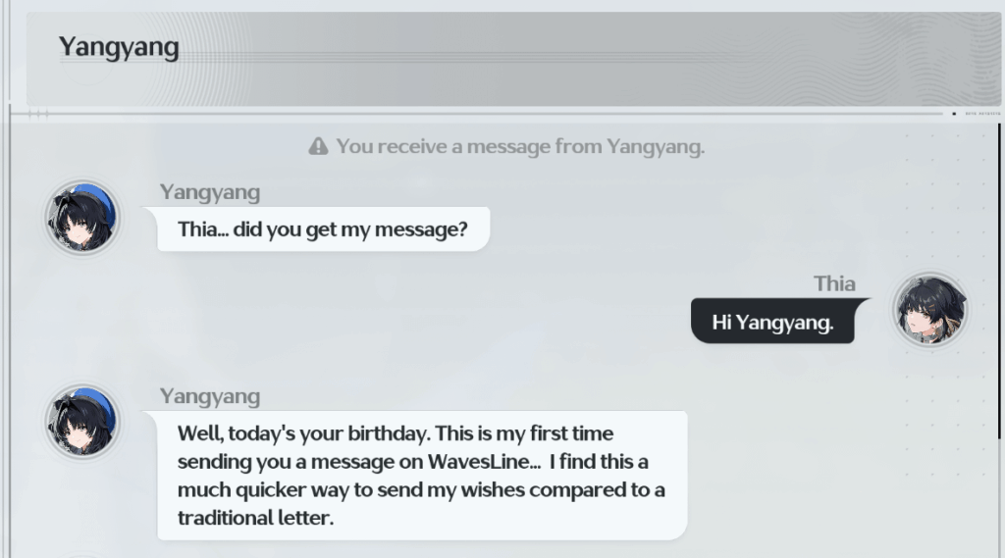
Task: Click the words "traditional letter" in the message
Action: 256,517
